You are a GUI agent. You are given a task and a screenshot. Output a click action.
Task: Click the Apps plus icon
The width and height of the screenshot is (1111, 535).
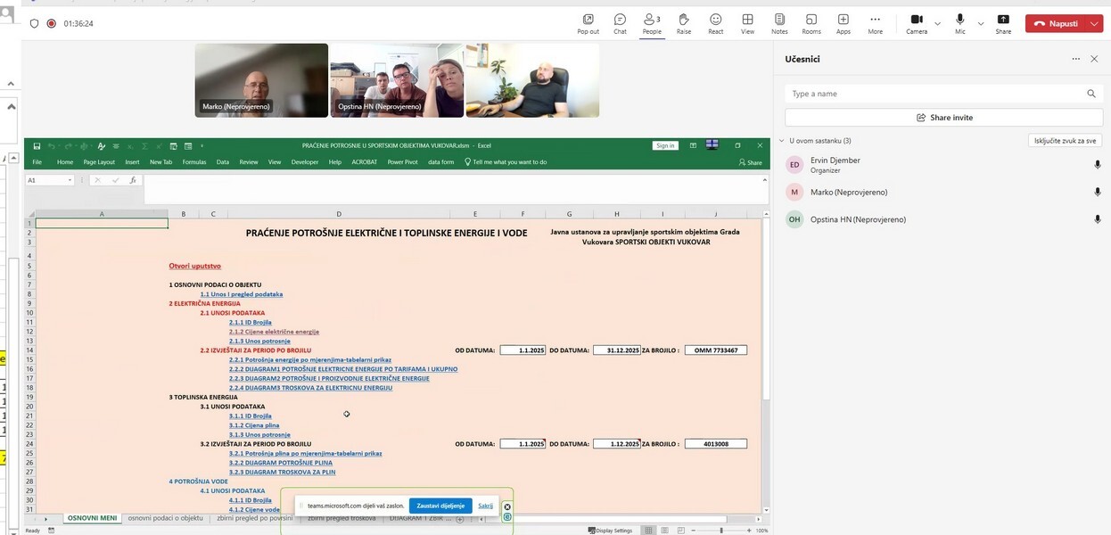843,21
